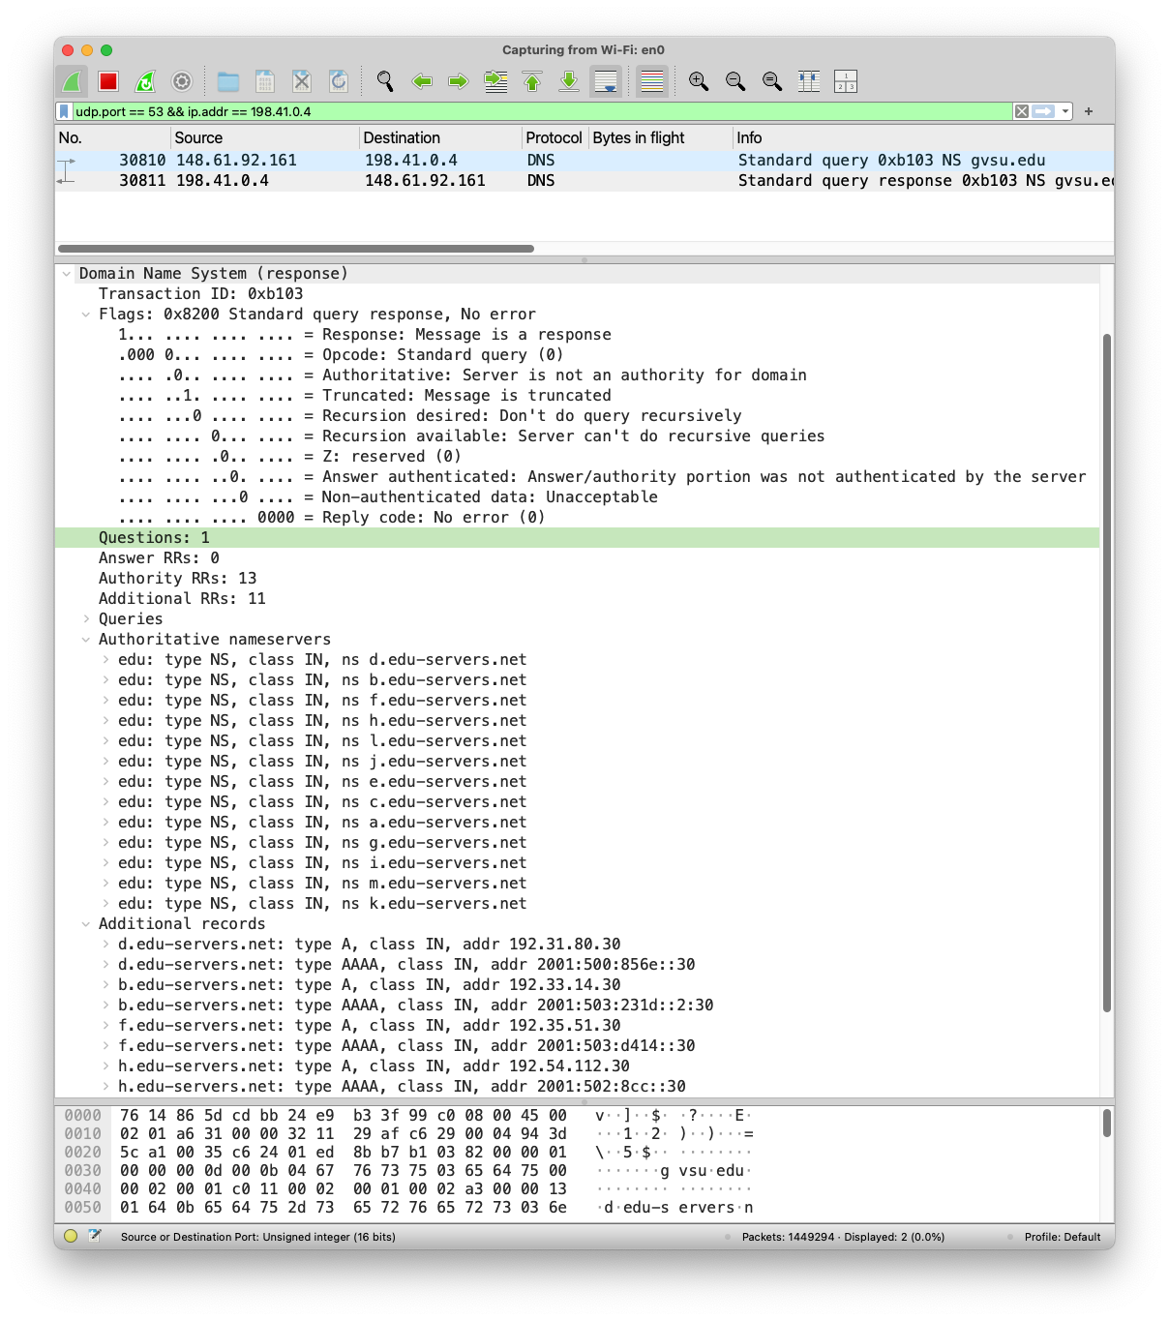This screenshot has width=1169, height=1321.
Task: Click packet list horizontal scrollbar
Action: (x=296, y=249)
